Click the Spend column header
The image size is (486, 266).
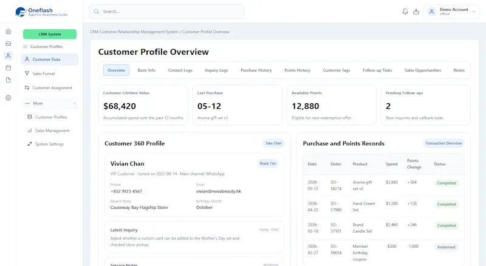pyautogui.click(x=391, y=164)
